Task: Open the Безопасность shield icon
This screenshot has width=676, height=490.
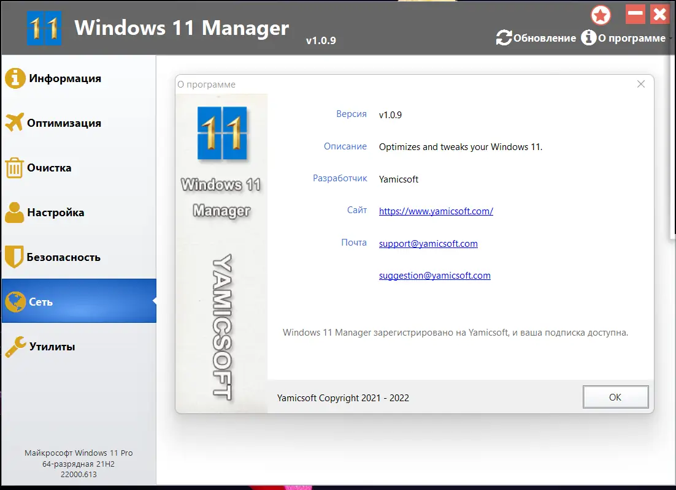Action: (x=15, y=257)
